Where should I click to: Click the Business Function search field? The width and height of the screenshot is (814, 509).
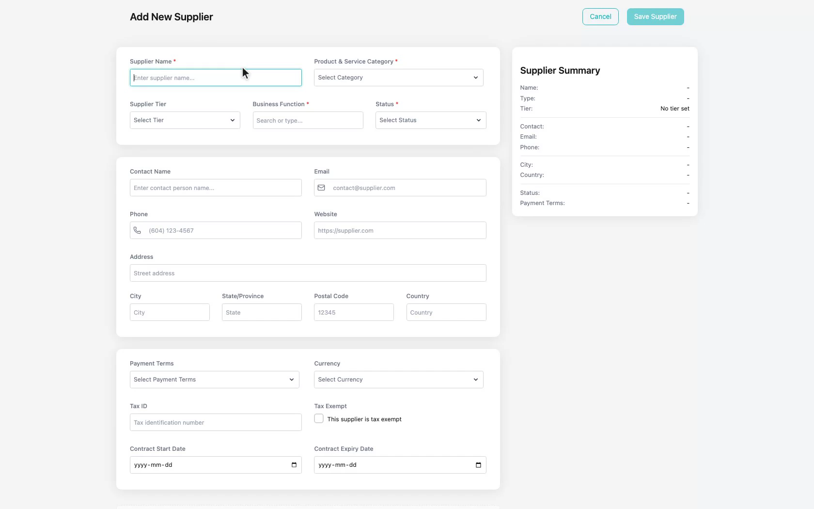tap(308, 120)
